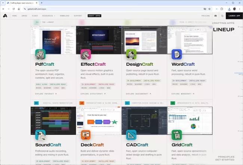Open the browser profile avatar

click(x=234, y=9)
